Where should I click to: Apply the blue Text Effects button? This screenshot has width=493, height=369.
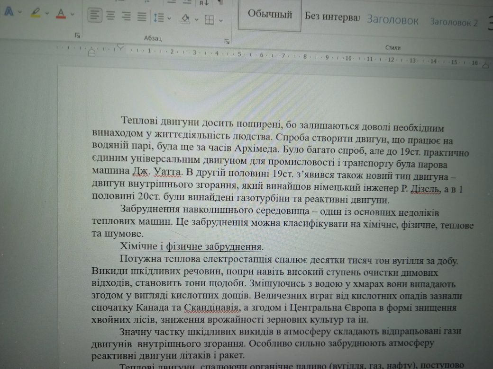pyautogui.click(x=9, y=12)
